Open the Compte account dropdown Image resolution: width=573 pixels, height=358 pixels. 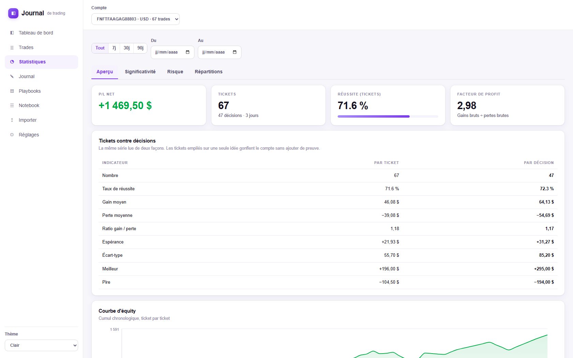click(x=135, y=19)
